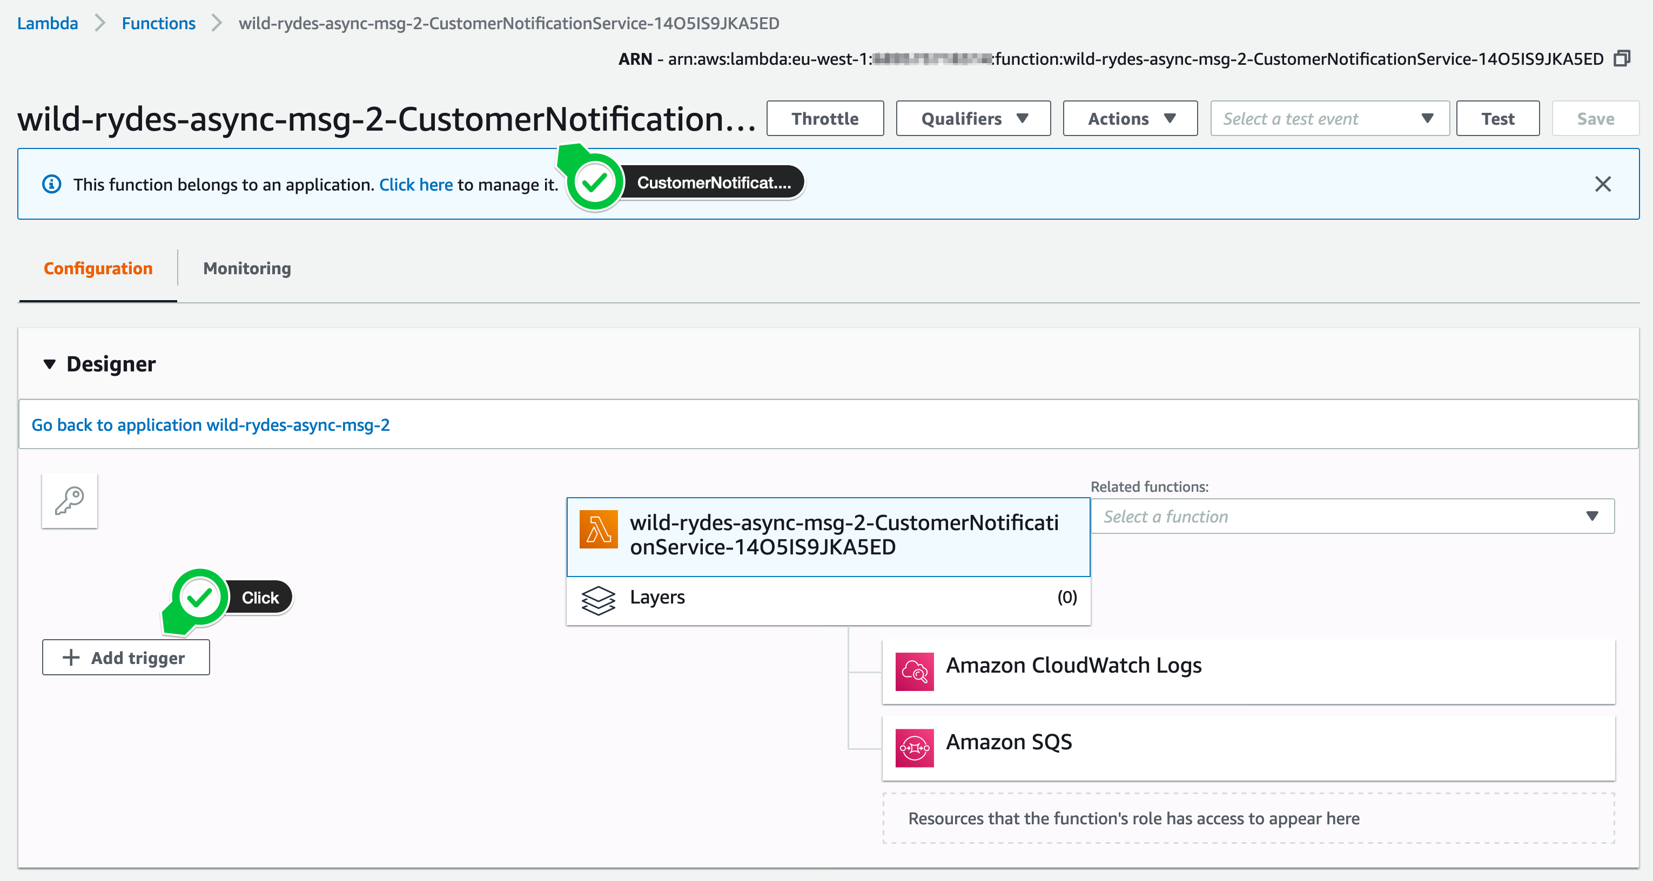Click the Throttle button
This screenshot has width=1653, height=881.
[x=824, y=119]
